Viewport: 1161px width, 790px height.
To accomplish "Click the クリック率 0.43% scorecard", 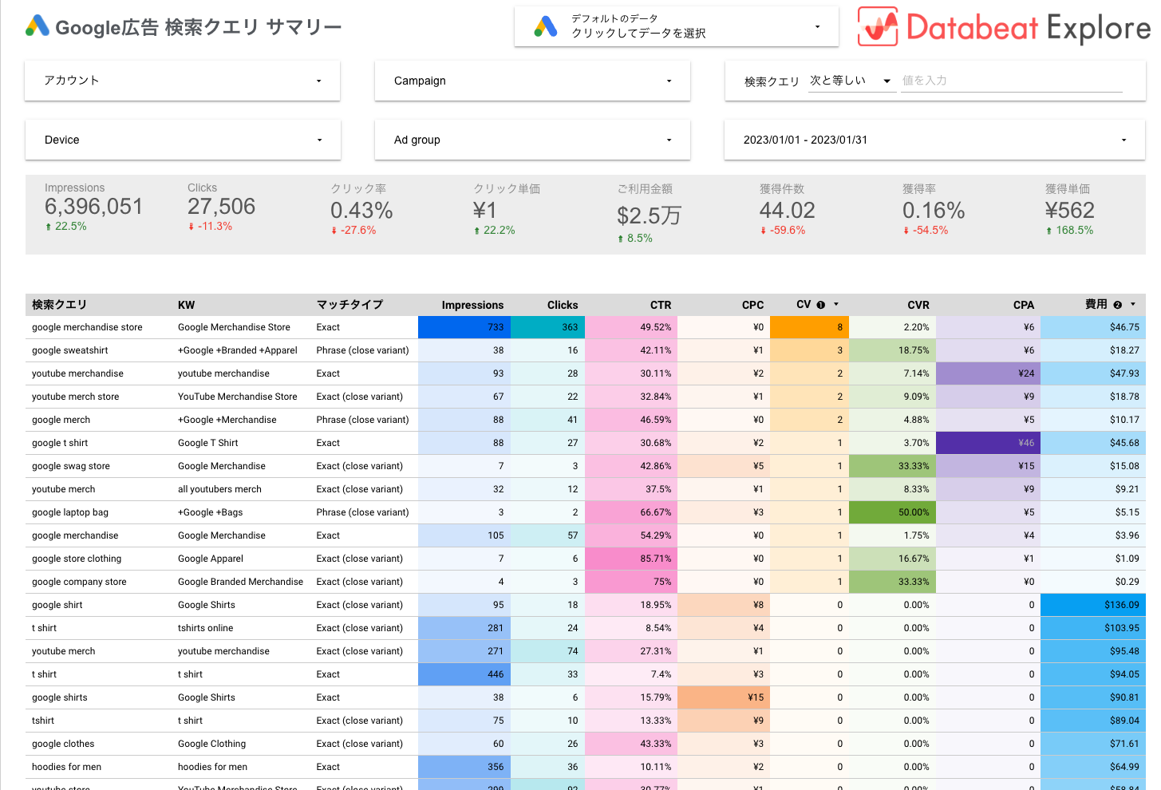I will [x=361, y=211].
